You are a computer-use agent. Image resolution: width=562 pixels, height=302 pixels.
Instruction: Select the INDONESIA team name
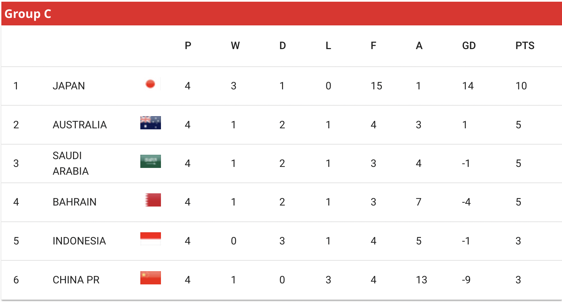(x=79, y=241)
